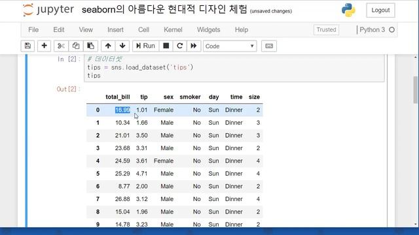This screenshot has height=235, width=419.
Task: Click the day column header
Action: point(214,97)
